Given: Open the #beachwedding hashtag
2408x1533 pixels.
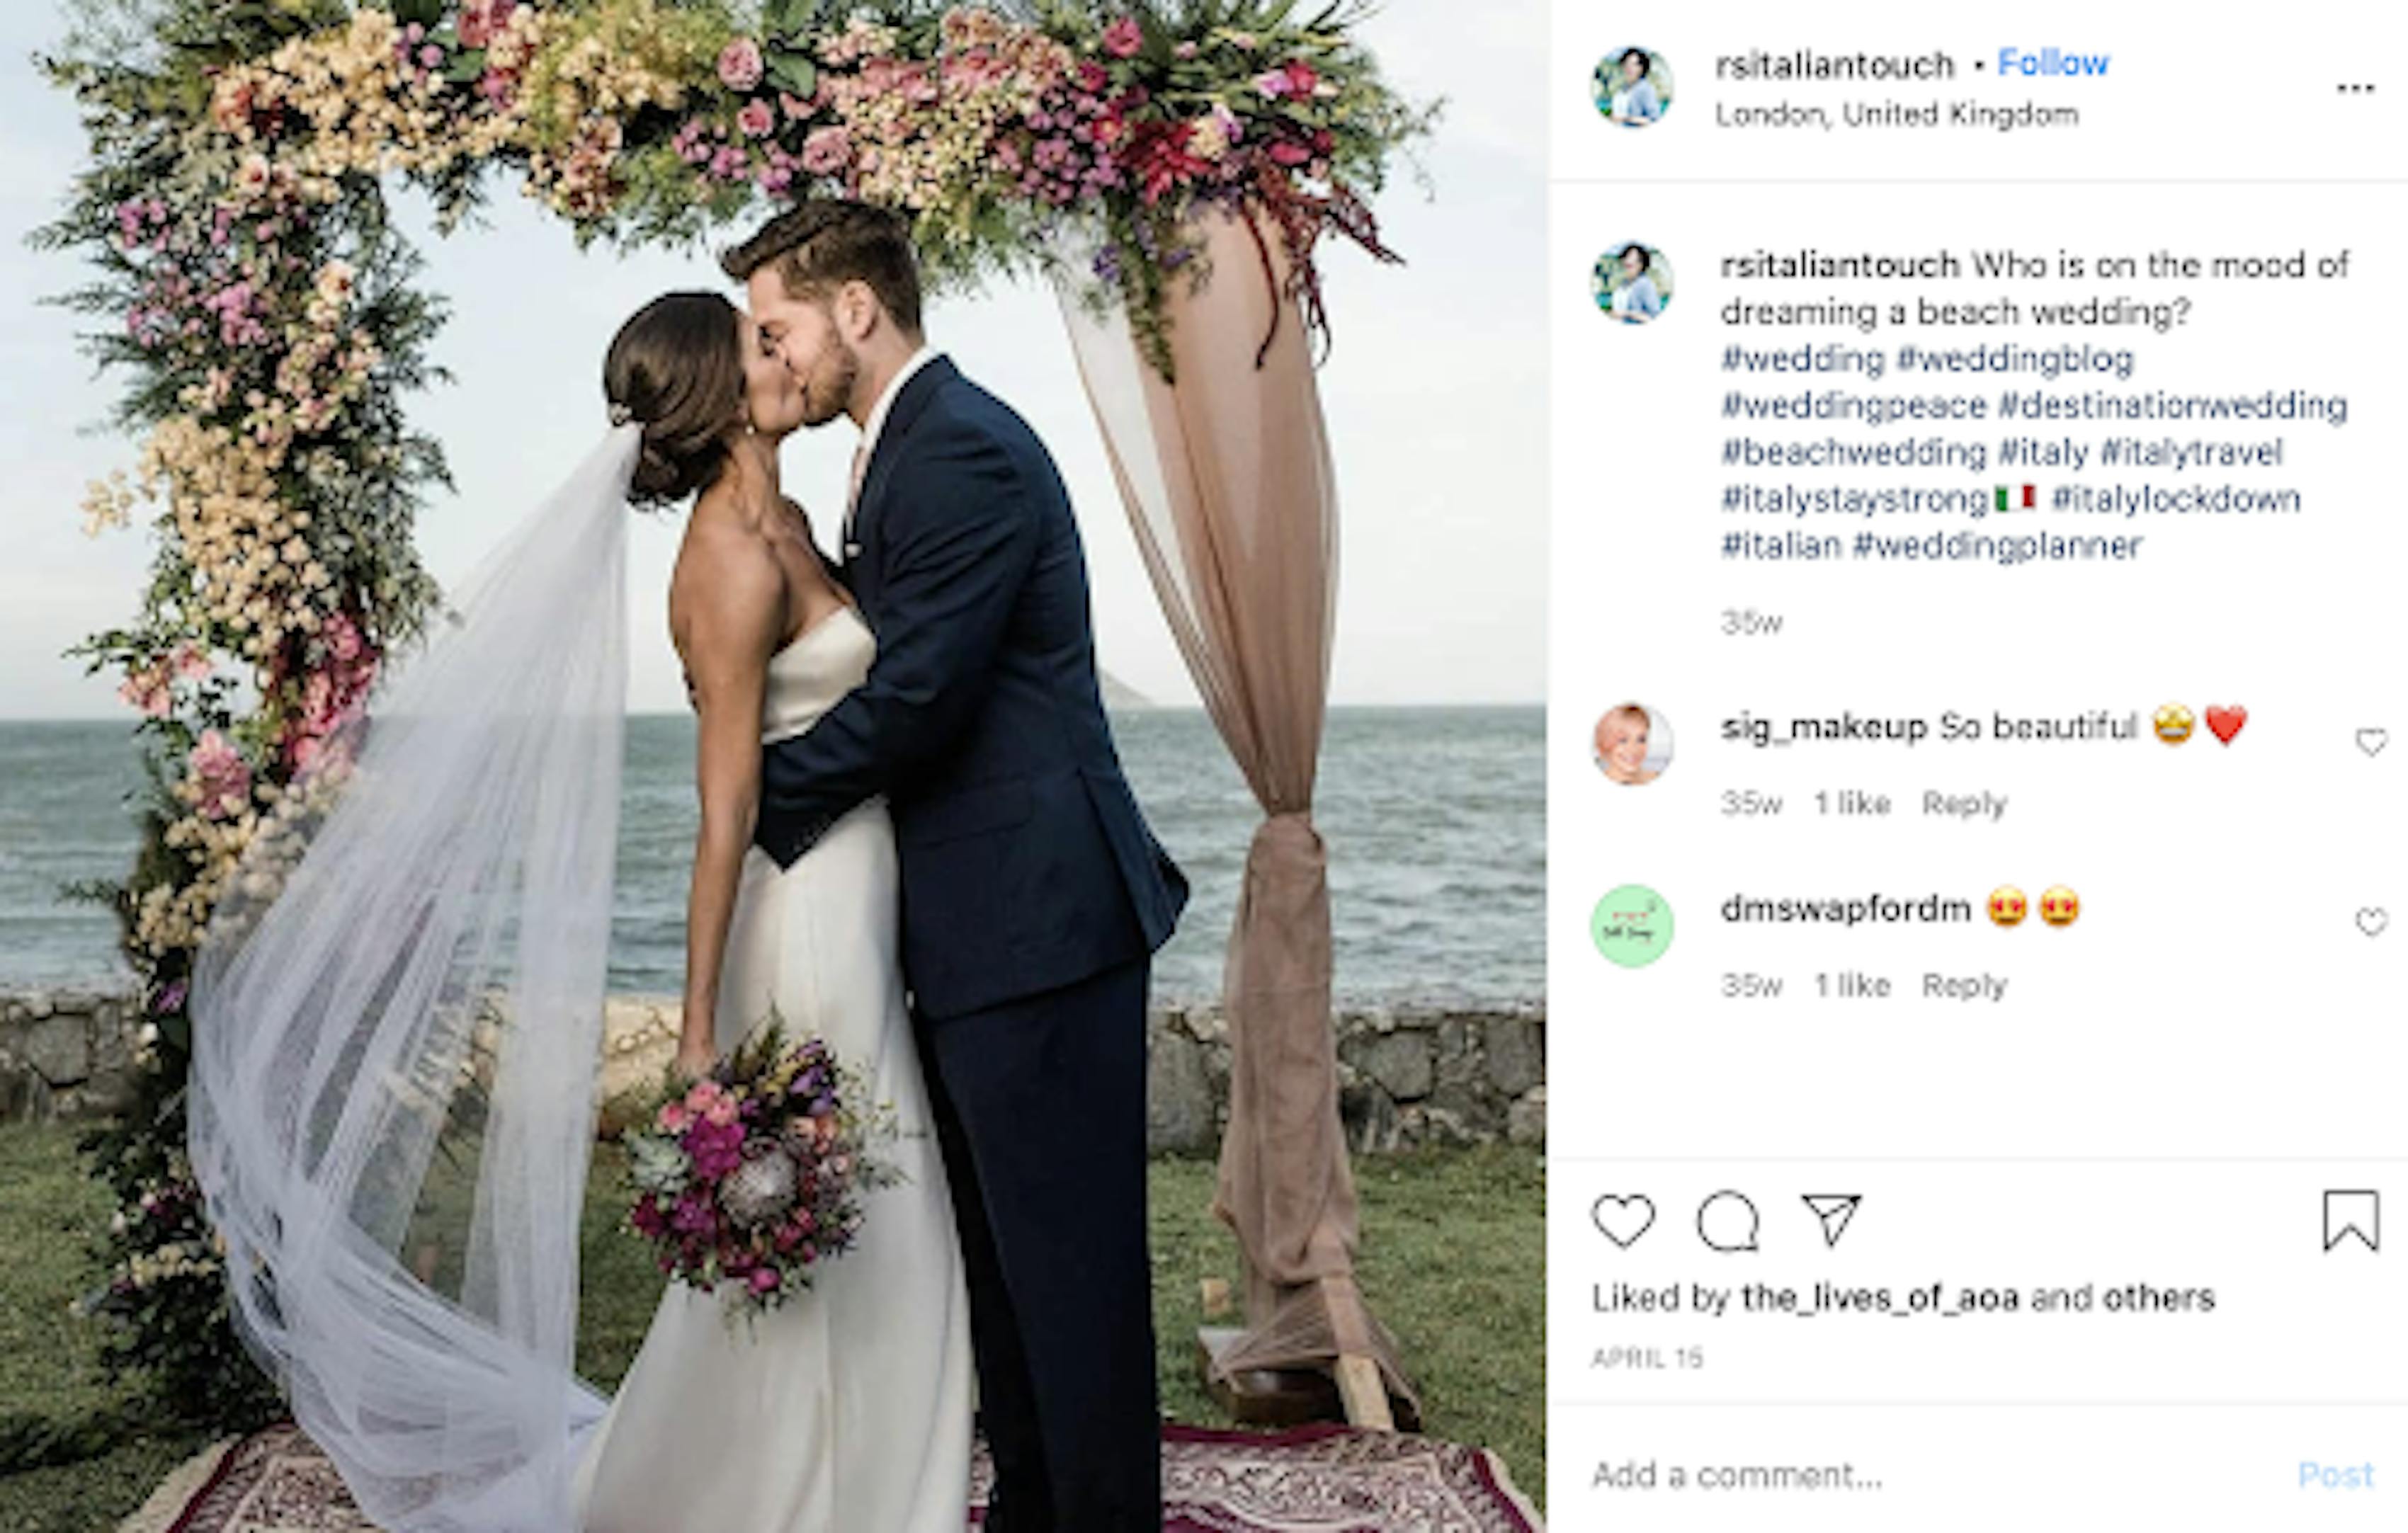Looking at the screenshot, I should tap(1853, 452).
